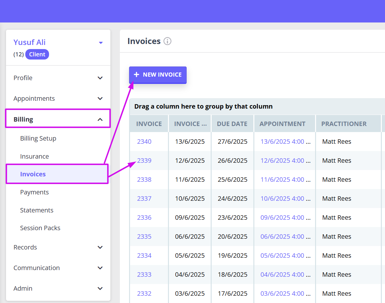Open Billing Setup in the sidebar

pyautogui.click(x=38, y=138)
